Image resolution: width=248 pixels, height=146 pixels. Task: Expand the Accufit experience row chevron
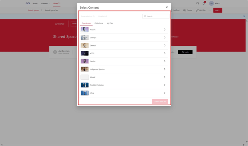pyautogui.click(x=165, y=29)
